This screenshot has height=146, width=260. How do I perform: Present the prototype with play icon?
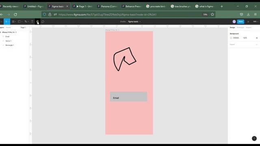[x=248, y=21]
